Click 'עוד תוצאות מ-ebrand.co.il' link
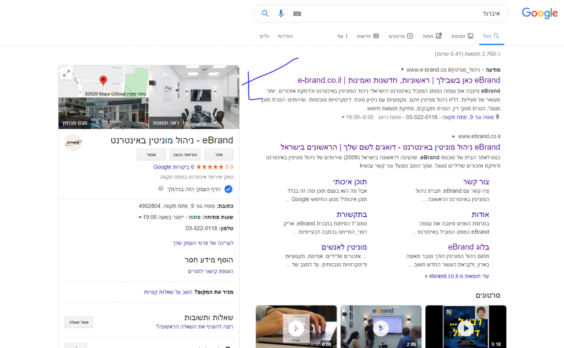The height and width of the screenshot is (348, 564). [x=457, y=276]
